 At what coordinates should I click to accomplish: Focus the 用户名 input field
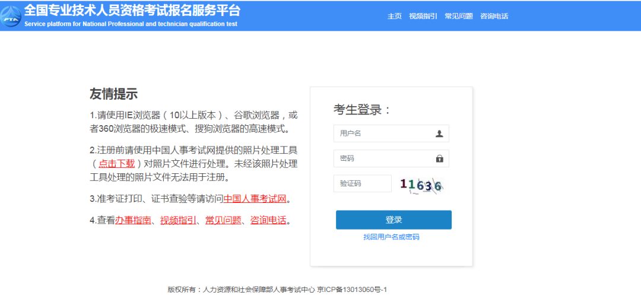[391, 134]
